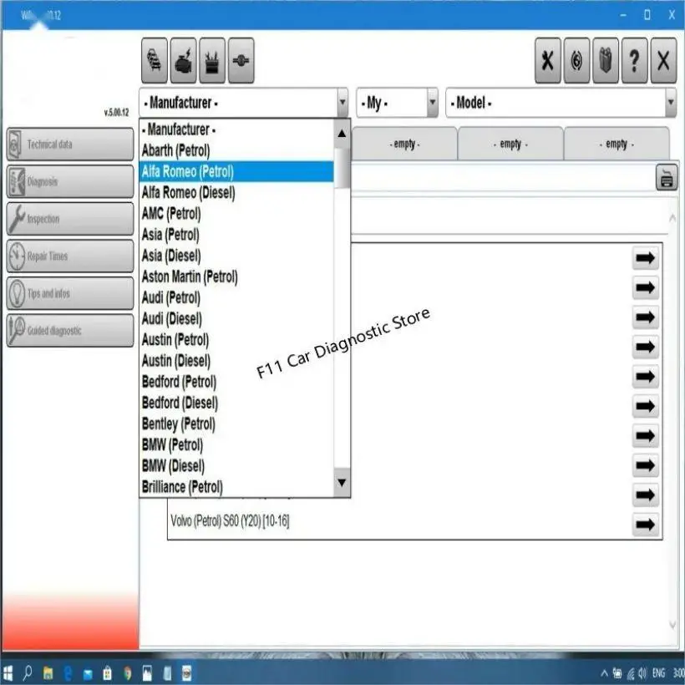Choose Bedford (Diesel) manufacturer
Screen dimensions: 685x685
click(x=236, y=403)
